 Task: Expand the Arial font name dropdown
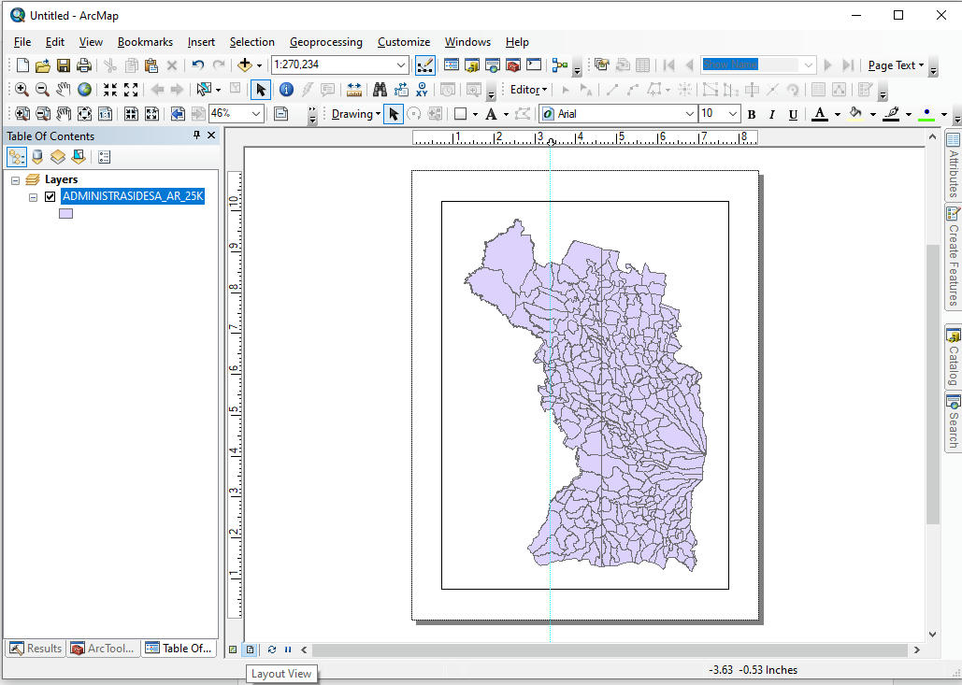click(x=690, y=114)
